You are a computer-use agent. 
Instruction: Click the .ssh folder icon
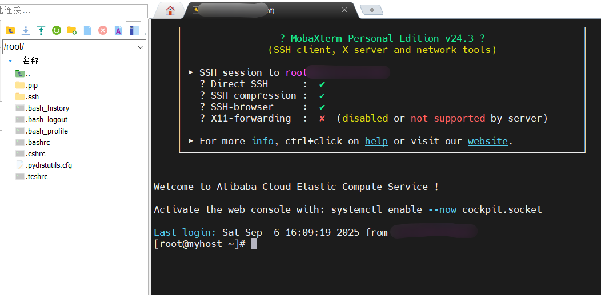point(20,96)
